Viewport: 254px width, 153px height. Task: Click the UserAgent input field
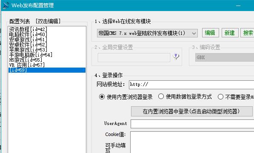(192, 124)
